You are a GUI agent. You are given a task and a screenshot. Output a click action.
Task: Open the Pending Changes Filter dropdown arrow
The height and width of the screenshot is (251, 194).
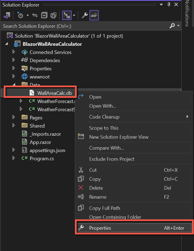[x=27, y=16]
